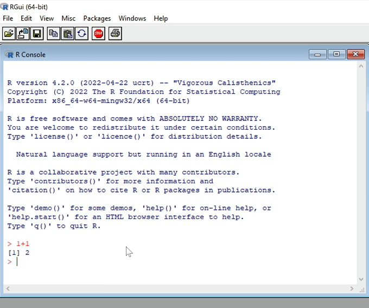Click the RGui application logo icon

[x=4, y=7]
